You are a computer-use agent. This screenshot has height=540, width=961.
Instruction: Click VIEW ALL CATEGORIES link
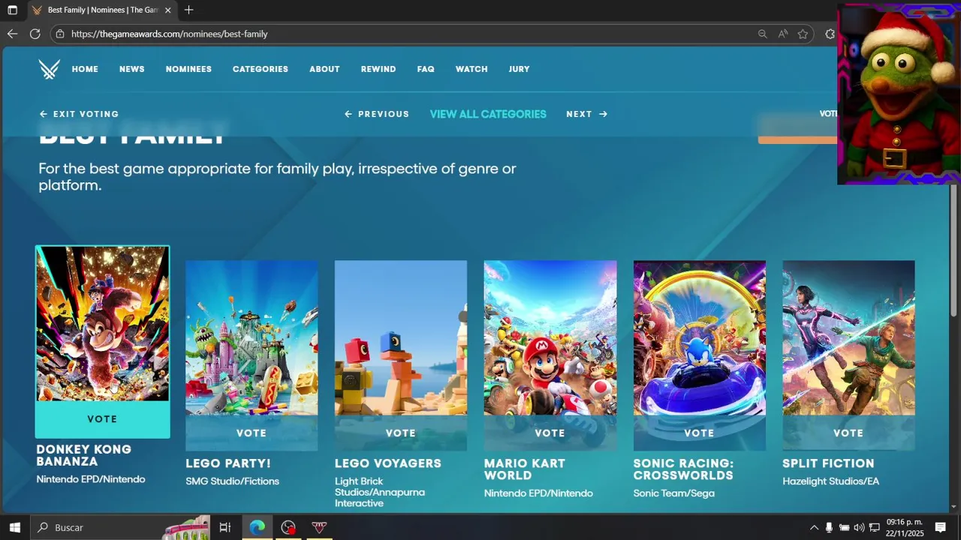(488, 114)
